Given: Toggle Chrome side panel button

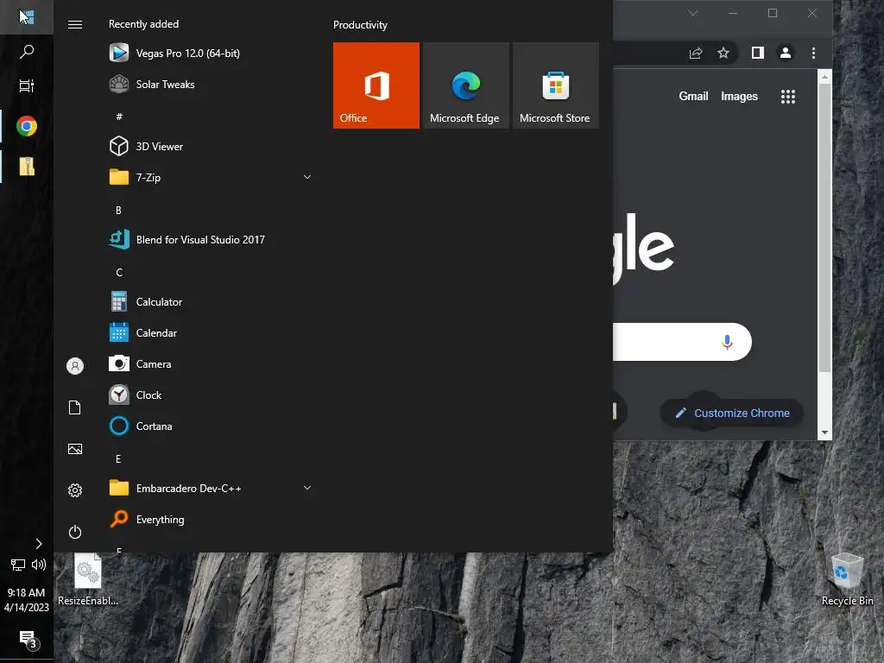Looking at the screenshot, I should point(758,53).
